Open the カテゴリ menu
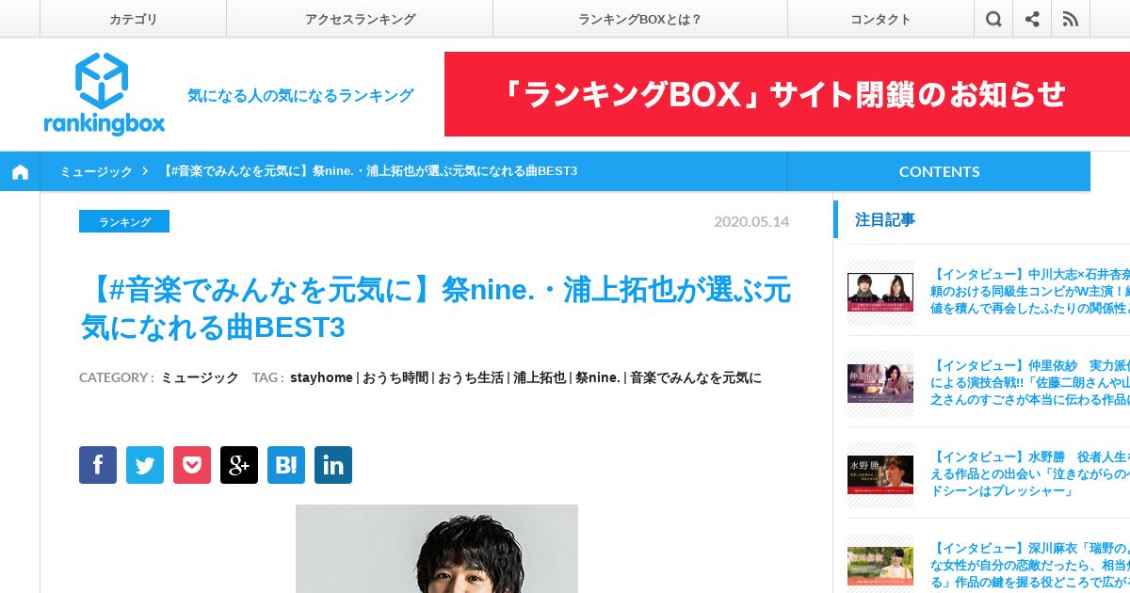The height and width of the screenshot is (593, 1130). pos(133,19)
